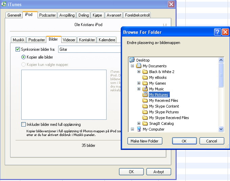
Task: Click the My Received Files folder icon
Action: [145, 100]
